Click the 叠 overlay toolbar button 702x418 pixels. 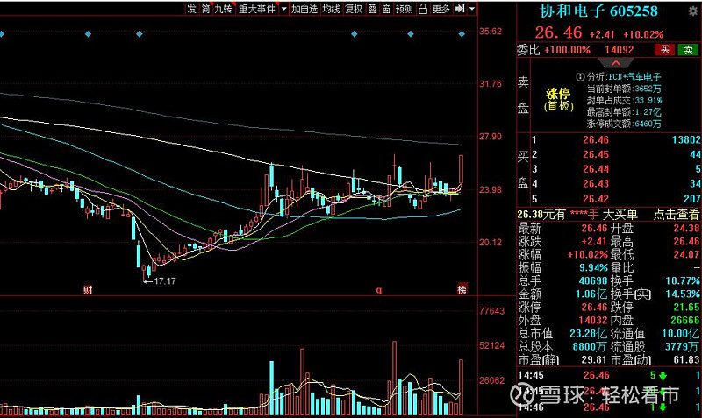(x=372, y=9)
